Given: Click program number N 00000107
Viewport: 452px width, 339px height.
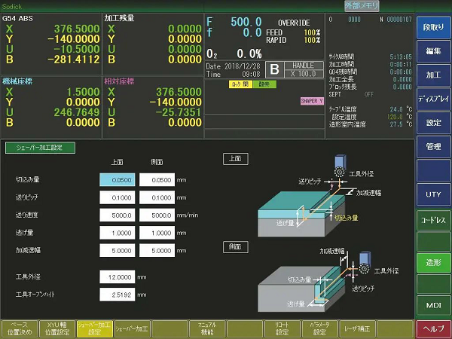Looking at the screenshot, I should click(395, 20).
